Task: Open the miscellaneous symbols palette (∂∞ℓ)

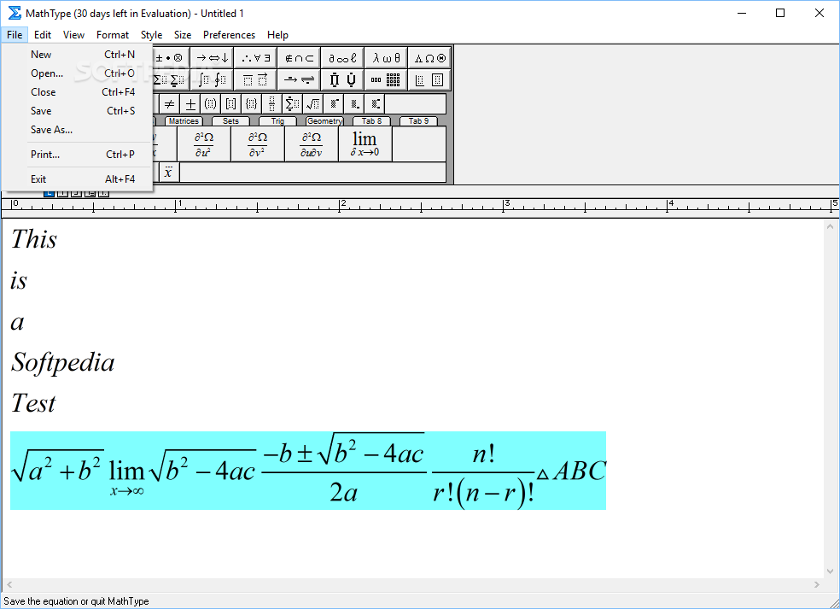Action: [342, 58]
